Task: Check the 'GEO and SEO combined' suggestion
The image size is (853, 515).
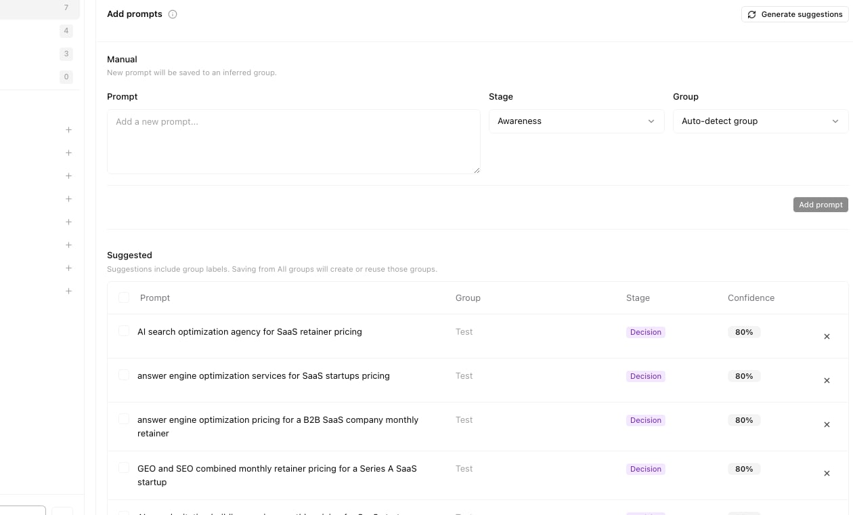Action: click(x=124, y=468)
